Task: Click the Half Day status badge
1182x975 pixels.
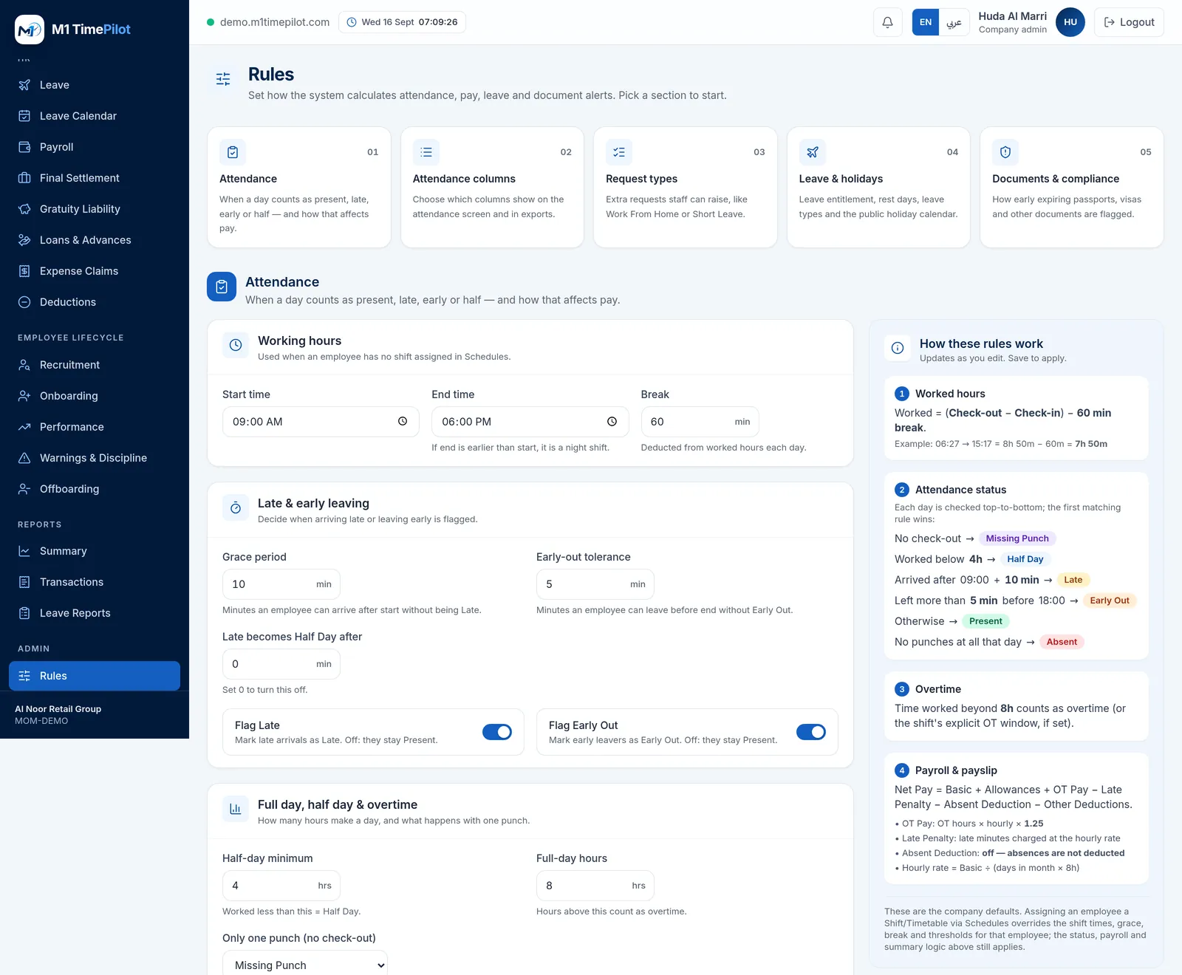Action: coord(1025,559)
